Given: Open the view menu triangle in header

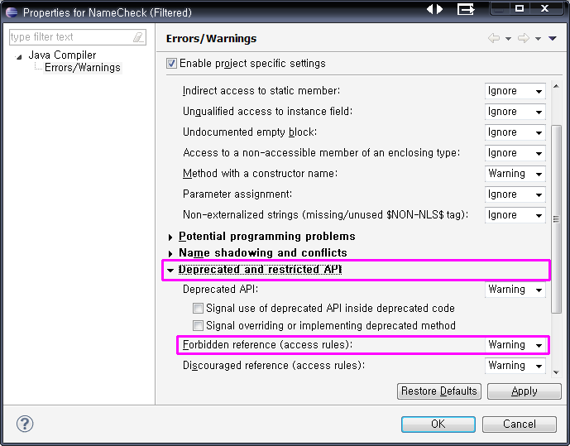Looking at the screenshot, I should tap(553, 38).
